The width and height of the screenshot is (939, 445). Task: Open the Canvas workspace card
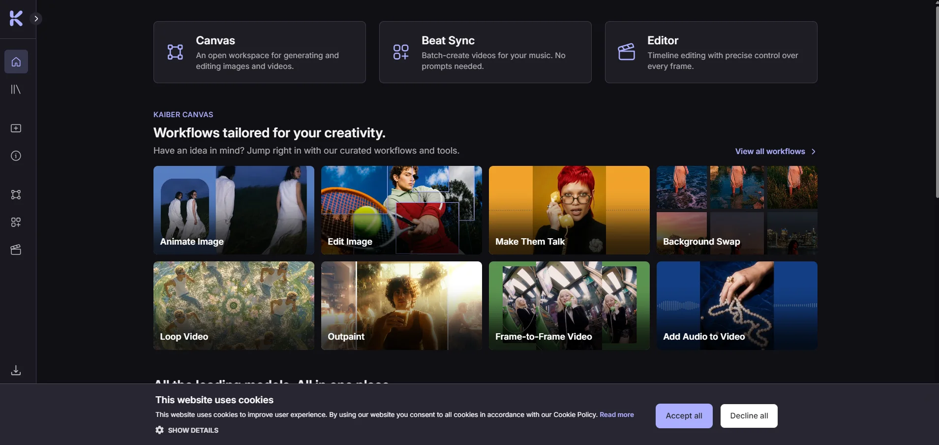pos(259,52)
